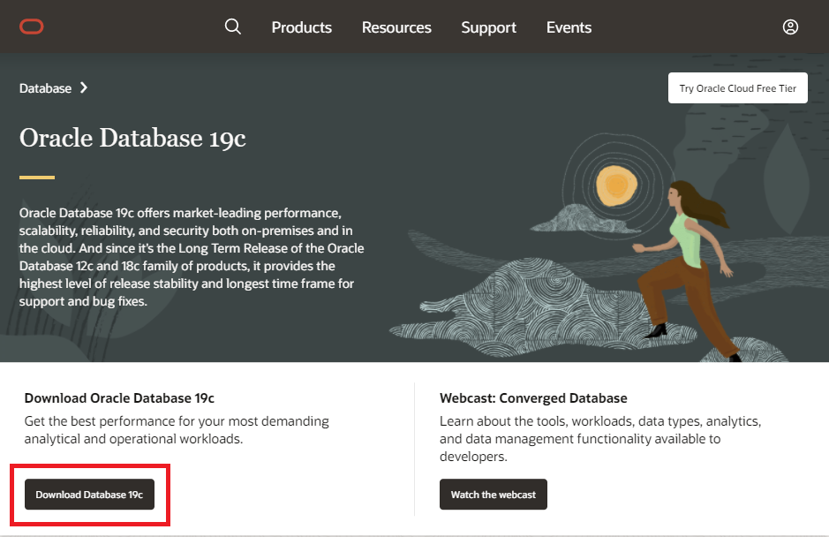The image size is (829, 537).
Task: Click the 'Learn about the tools' description text
Action: (600, 439)
